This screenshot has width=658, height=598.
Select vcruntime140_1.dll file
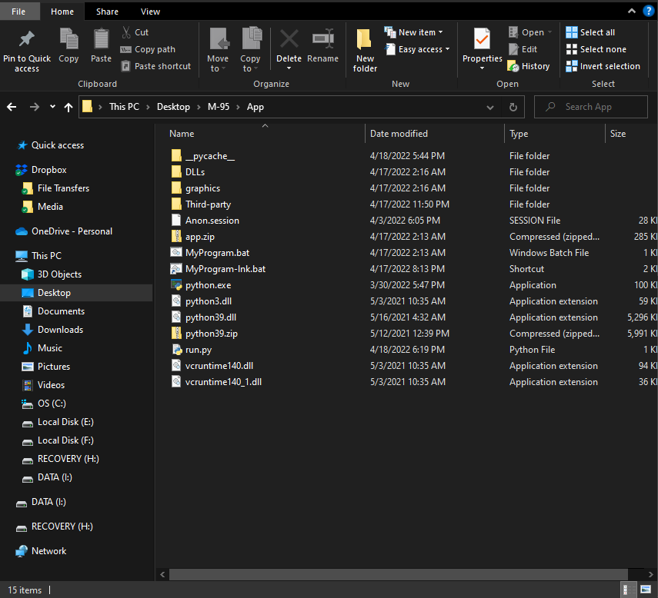pos(223,382)
